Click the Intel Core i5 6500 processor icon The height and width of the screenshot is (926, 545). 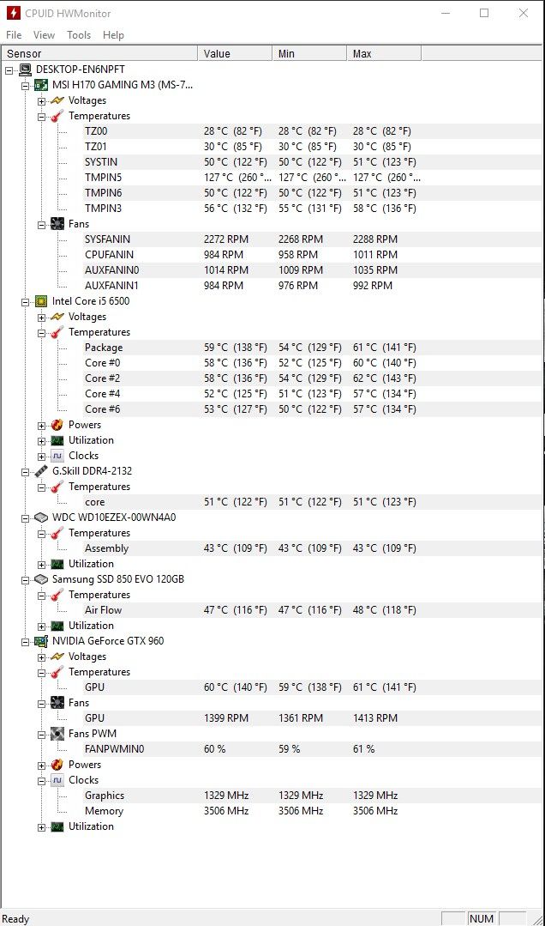click(41, 300)
